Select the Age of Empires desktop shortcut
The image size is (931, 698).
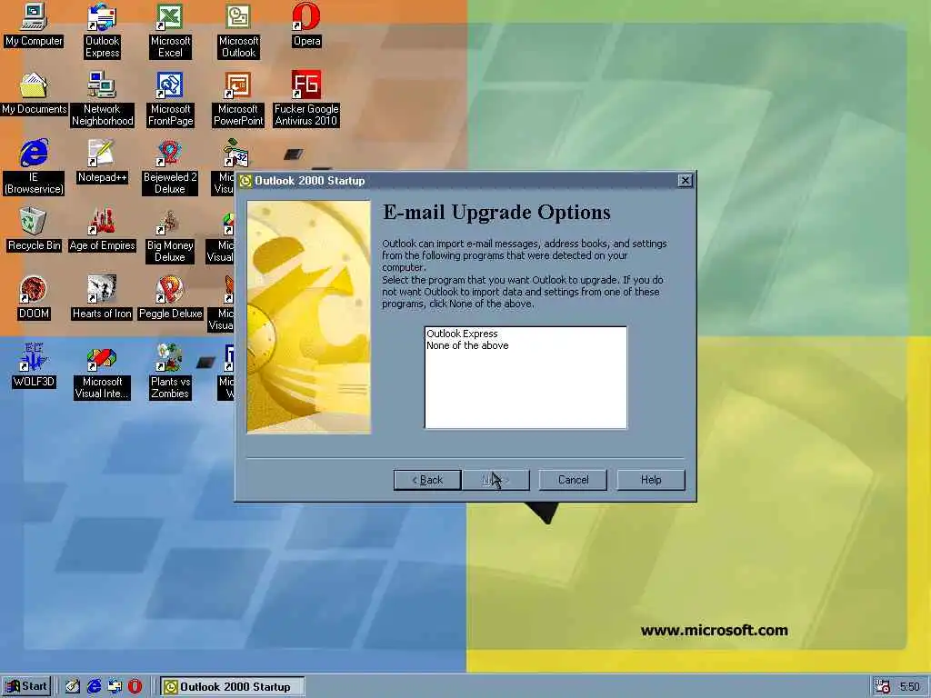point(102,230)
